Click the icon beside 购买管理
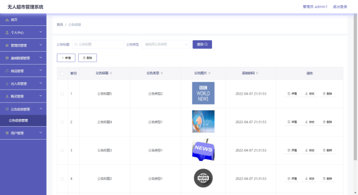Viewport: 358px width, 195px height. tap(7, 96)
